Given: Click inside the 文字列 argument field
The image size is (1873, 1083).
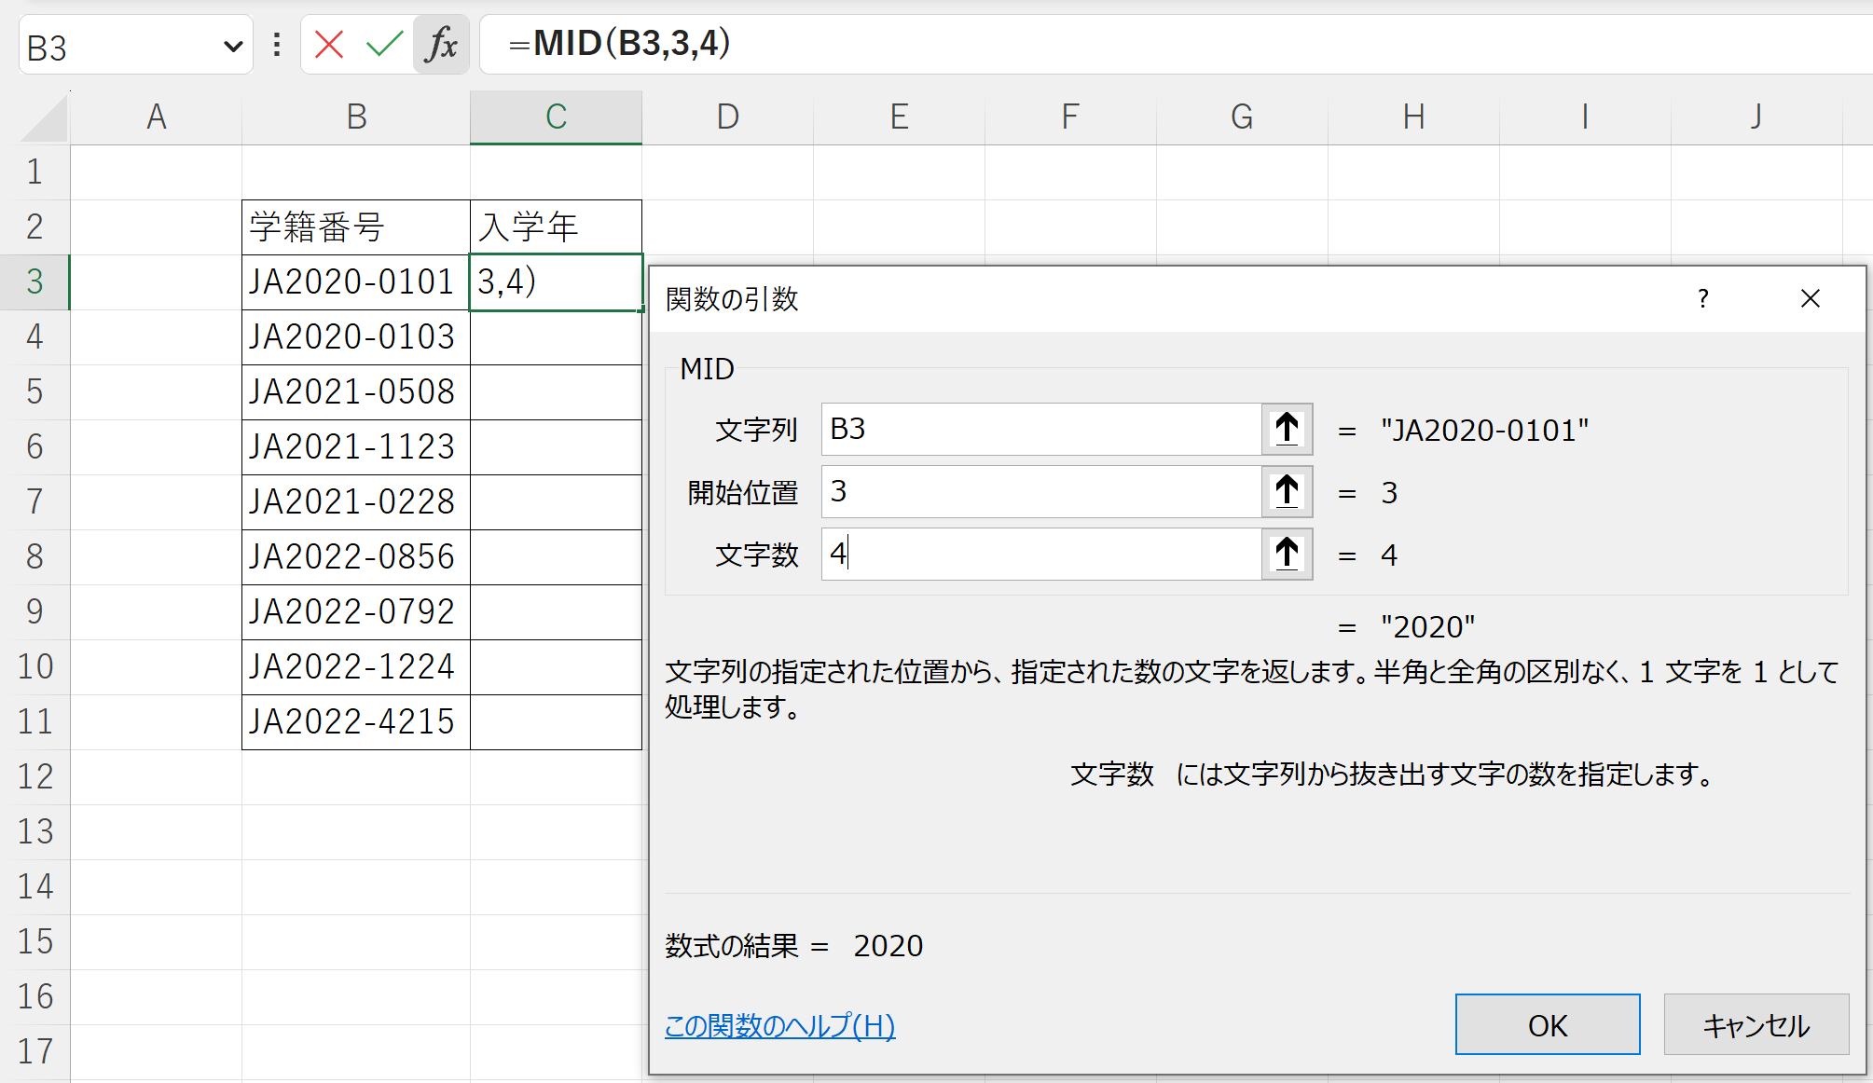Looking at the screenshot, I should tap(1035, 430).
